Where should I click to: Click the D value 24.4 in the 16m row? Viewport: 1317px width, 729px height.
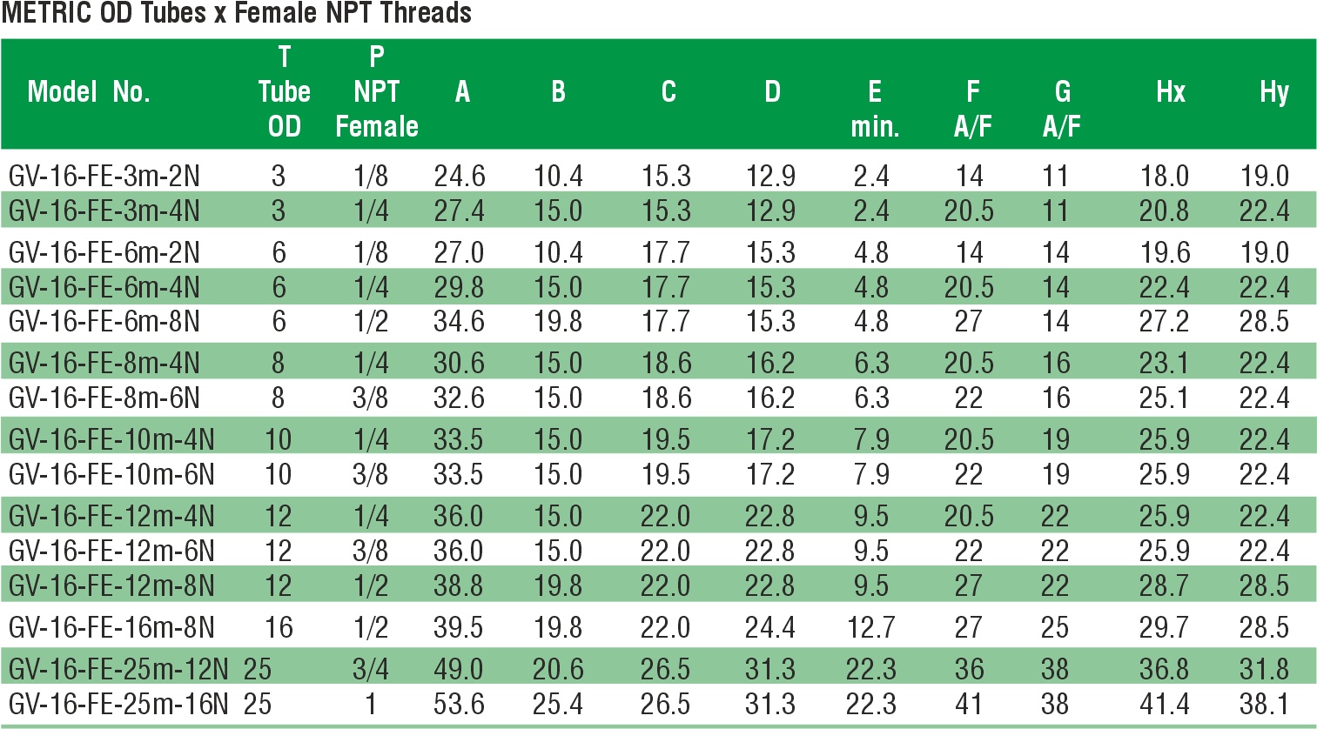(769, 627)
